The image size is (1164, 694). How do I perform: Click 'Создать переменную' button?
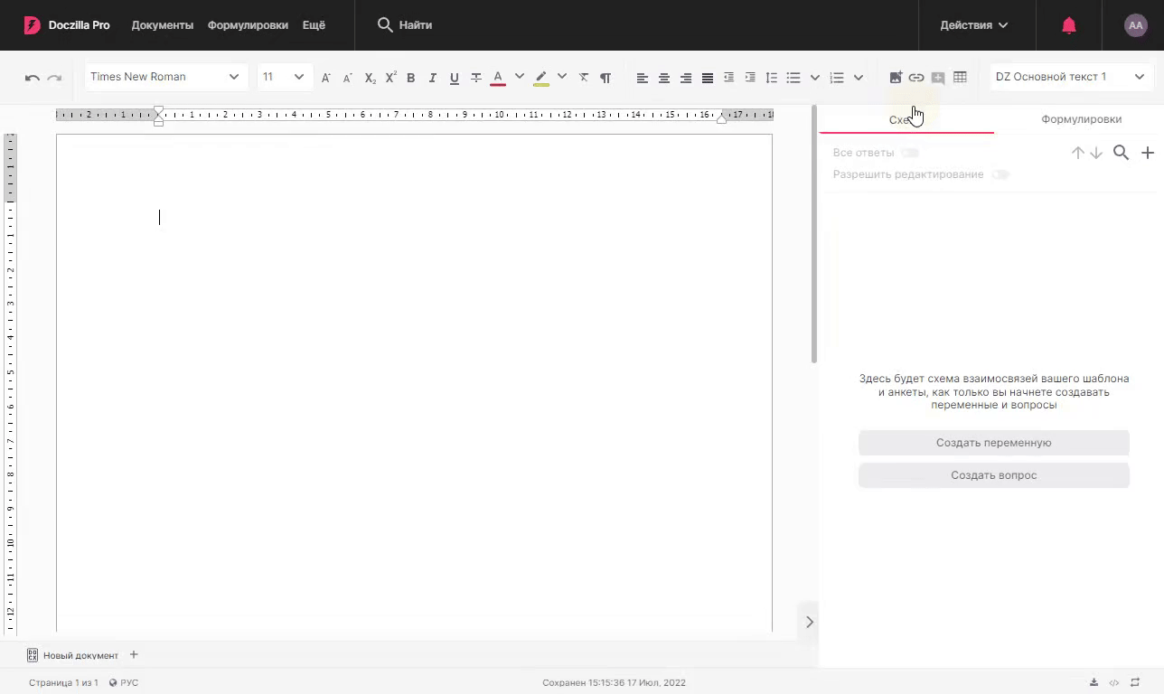coord(994,443)
